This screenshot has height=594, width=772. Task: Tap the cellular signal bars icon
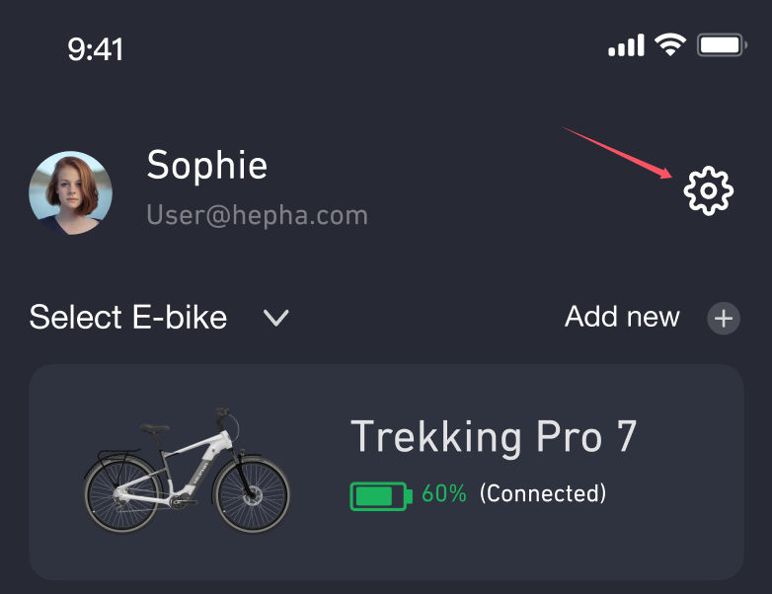tap(626, 45)
